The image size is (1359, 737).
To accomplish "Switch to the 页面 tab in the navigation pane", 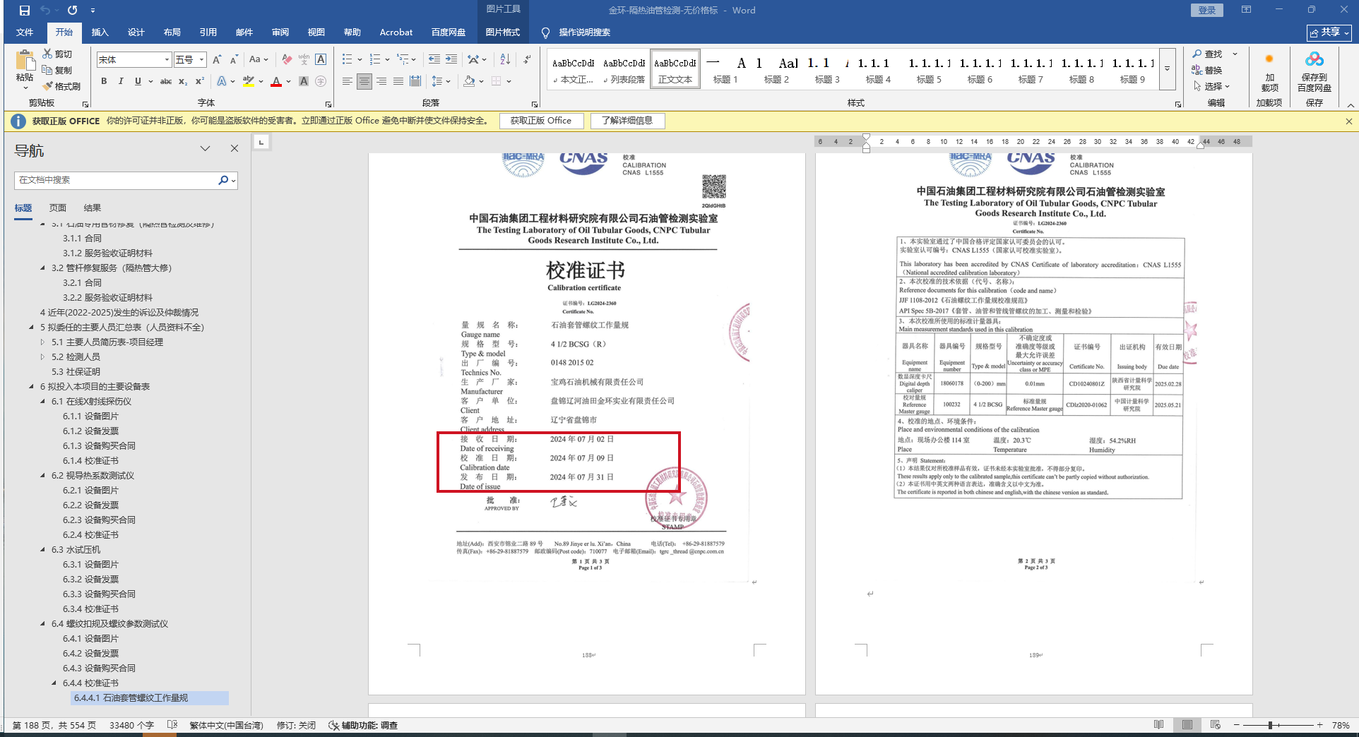I will [58, 208].
